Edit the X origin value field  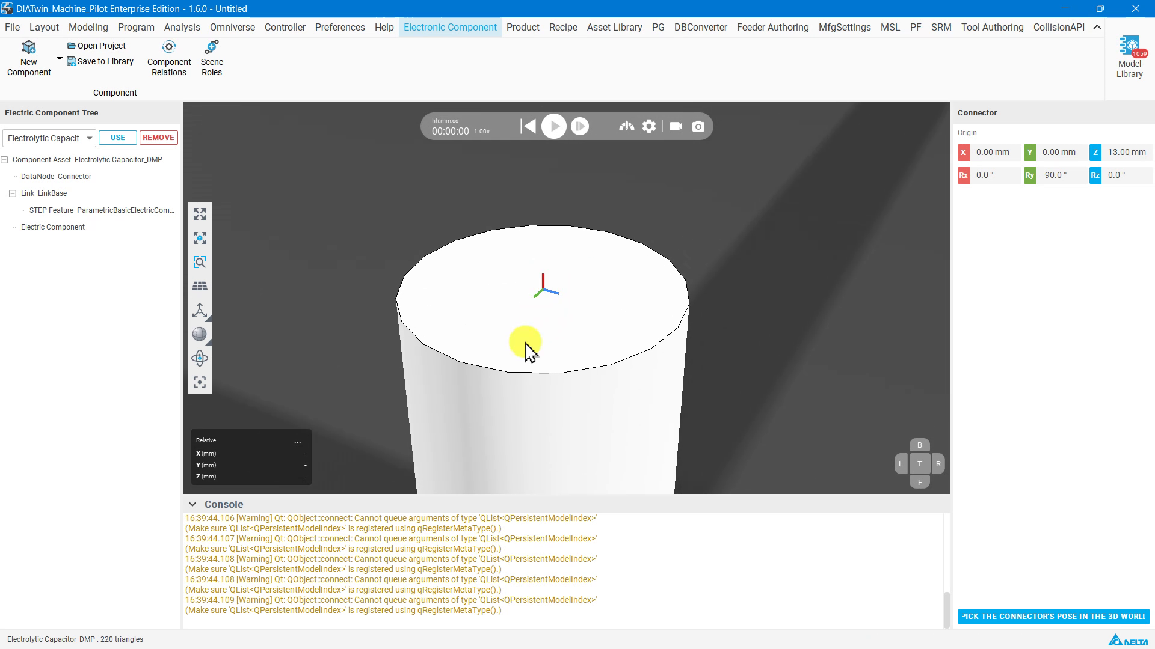click(996, 152)
